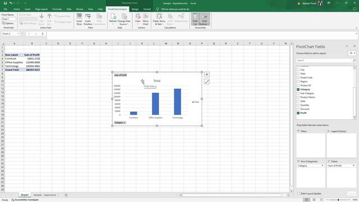The width and height of the screenshot is (359, 202).
Task: Open the Category field button on chart
Action: tap(119, 122)
